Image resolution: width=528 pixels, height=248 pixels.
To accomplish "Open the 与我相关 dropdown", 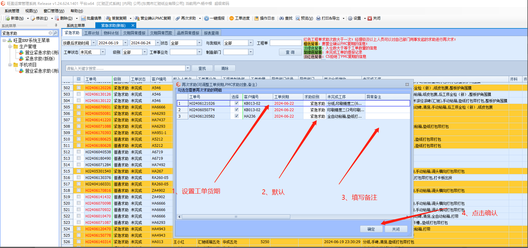I will tap(251, 43).
